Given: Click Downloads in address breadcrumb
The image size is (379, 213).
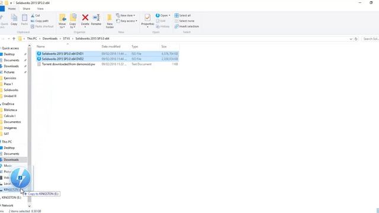Looking at the screenshot, I should point(50,38).
